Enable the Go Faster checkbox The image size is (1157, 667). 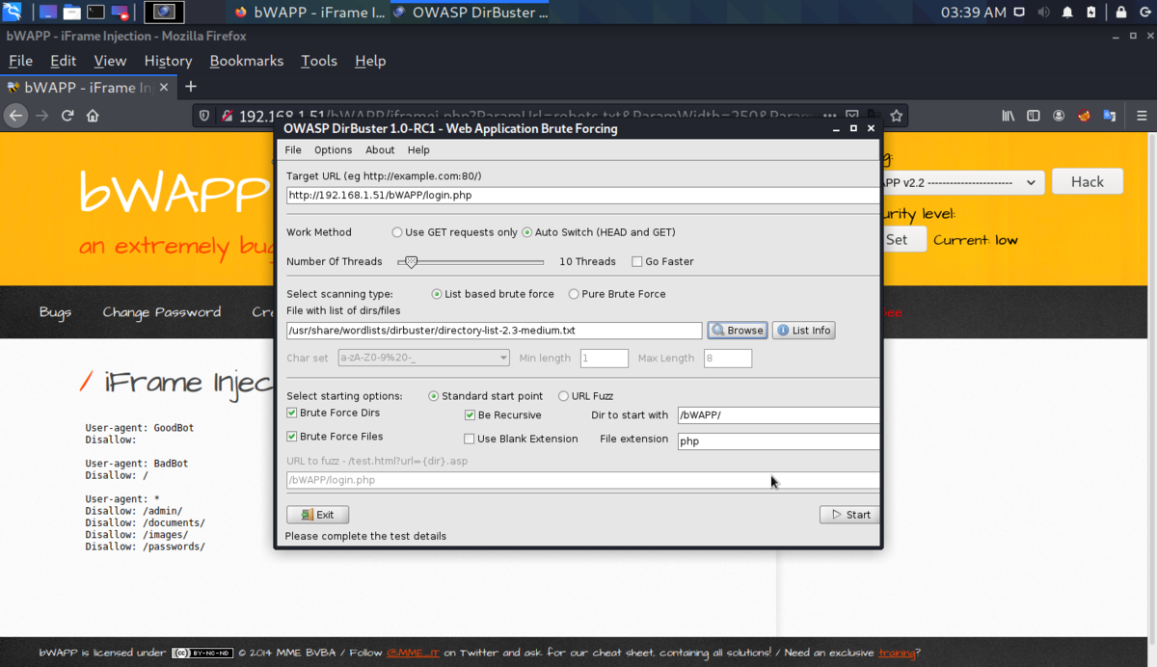[636, 261]
